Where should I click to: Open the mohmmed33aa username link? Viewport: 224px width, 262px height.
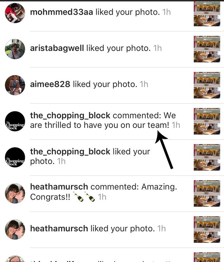tap(61, 12)
